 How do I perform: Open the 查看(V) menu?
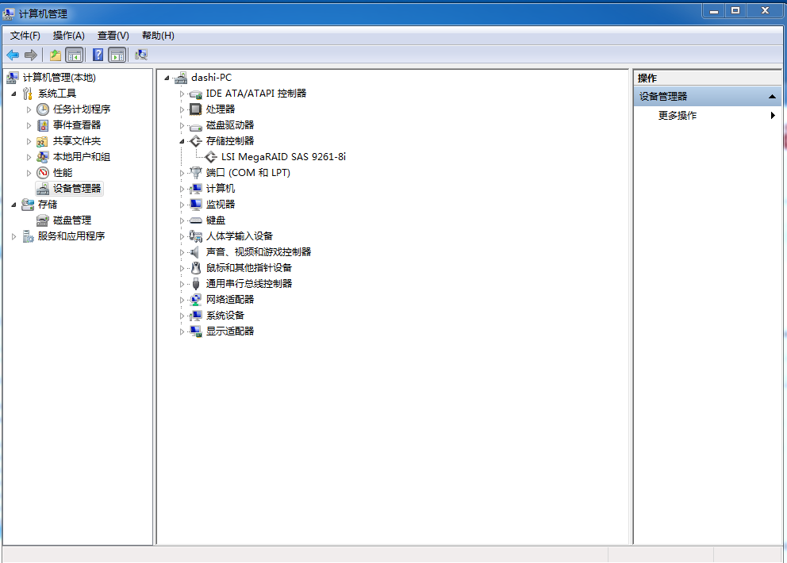[x=113, y=36]
